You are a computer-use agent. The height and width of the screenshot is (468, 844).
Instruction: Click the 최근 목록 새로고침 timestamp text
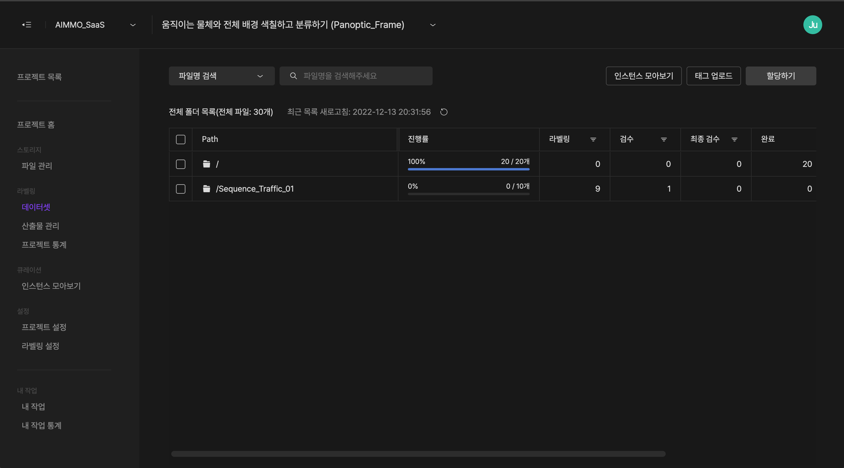359,112
